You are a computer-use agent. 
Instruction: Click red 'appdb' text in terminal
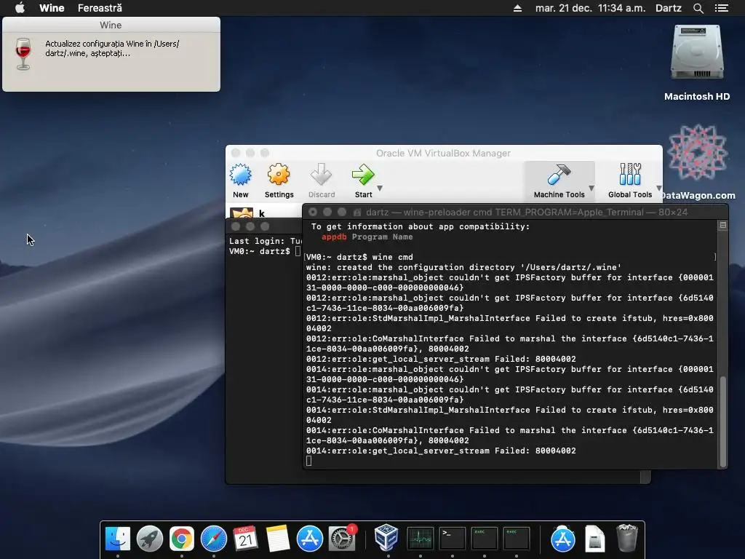(334, 237)
